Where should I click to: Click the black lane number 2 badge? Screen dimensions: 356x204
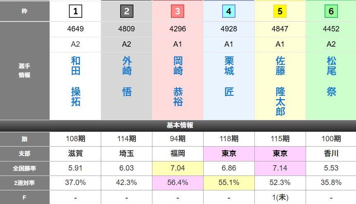click(126, 11)
